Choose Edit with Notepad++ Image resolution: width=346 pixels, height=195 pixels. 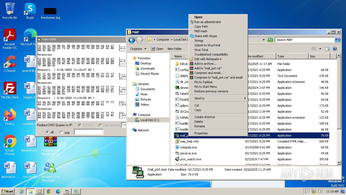218,59
